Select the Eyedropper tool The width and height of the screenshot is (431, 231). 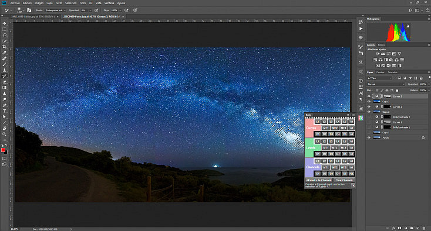coord(4,53)
